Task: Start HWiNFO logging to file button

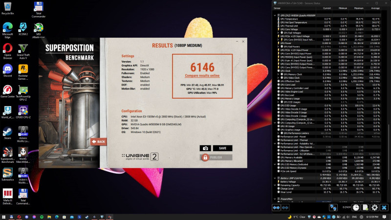Action: [365, 207]
